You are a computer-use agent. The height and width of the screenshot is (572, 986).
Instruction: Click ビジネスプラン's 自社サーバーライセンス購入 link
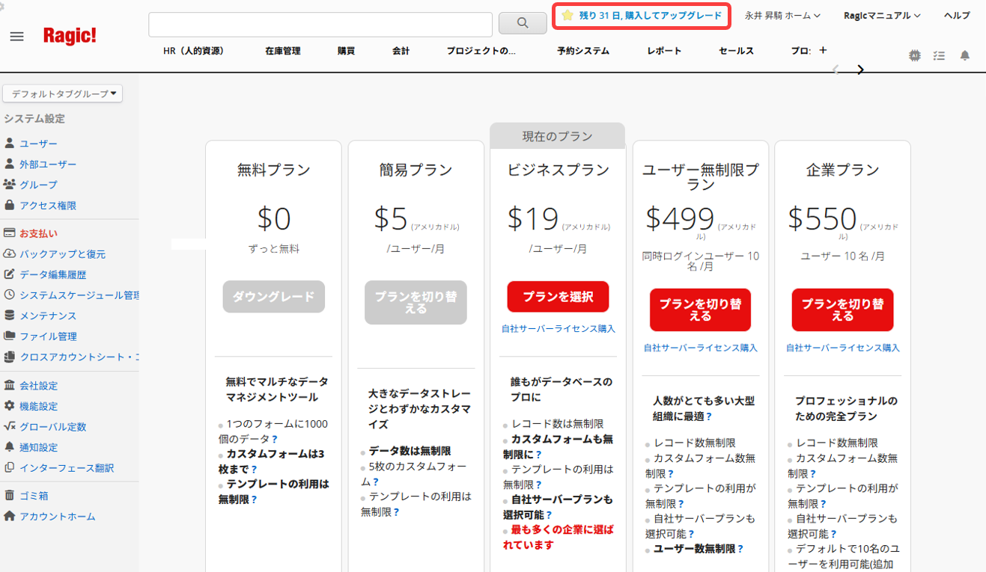coord(559,328)
